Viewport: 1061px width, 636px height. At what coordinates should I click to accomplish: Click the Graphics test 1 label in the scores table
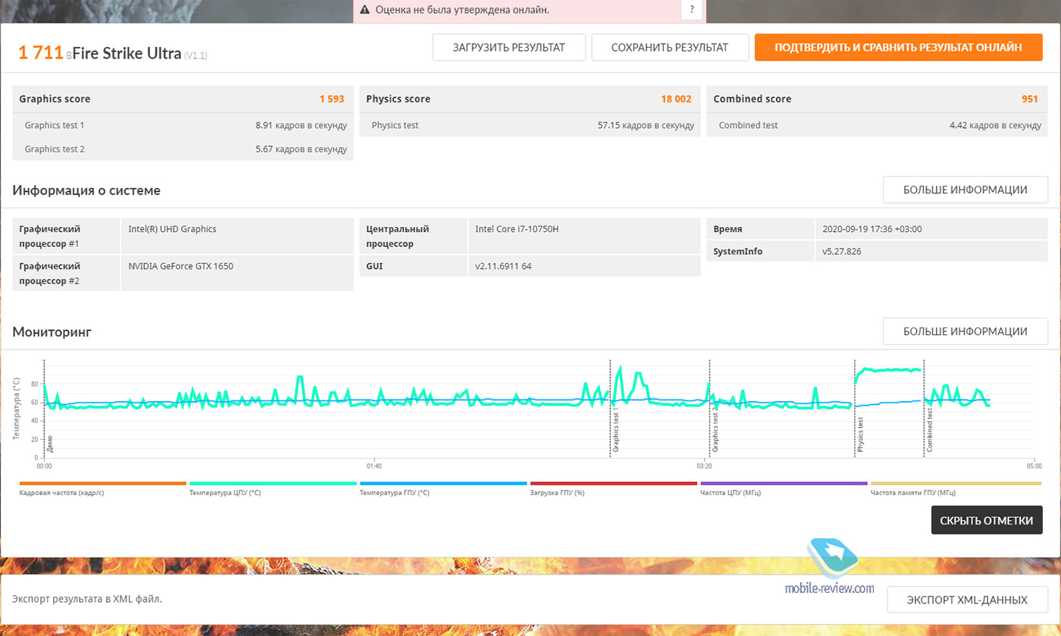point(55,125)
